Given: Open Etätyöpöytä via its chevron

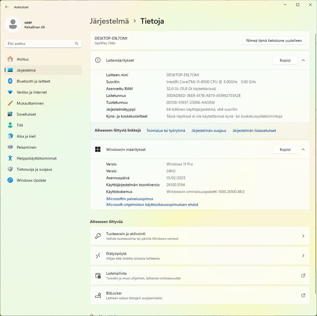Looking at the screenshot, I should click(303, 256).
